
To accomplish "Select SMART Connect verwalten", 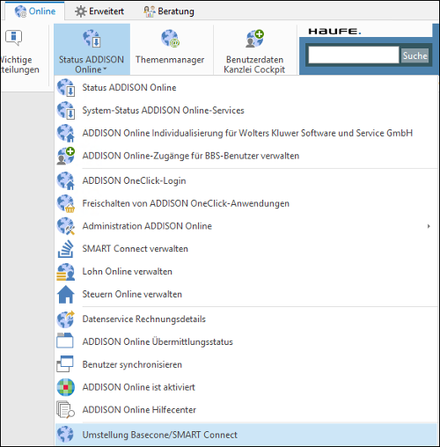I will tap(246, 249).
